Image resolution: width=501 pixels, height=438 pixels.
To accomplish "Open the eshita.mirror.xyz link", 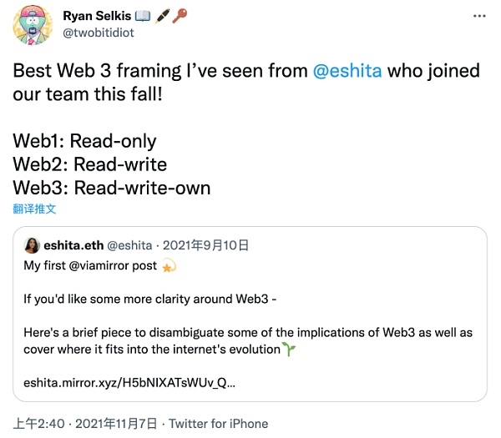I will click(129, 384).
